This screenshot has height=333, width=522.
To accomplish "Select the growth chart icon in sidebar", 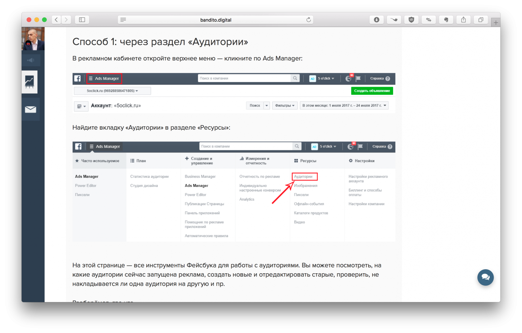I will tap(30, 82).
